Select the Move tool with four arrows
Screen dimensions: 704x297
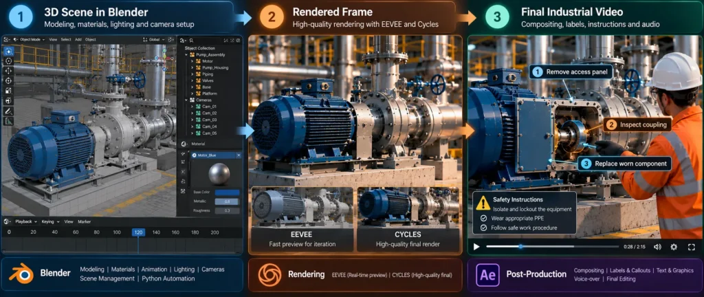click(x=8, y=71)
